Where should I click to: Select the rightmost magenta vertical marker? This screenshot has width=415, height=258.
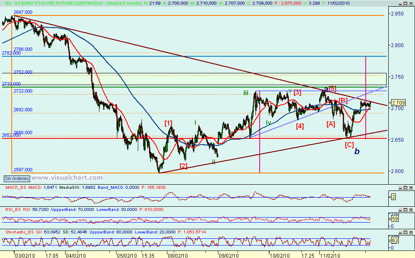click(366, 96)
